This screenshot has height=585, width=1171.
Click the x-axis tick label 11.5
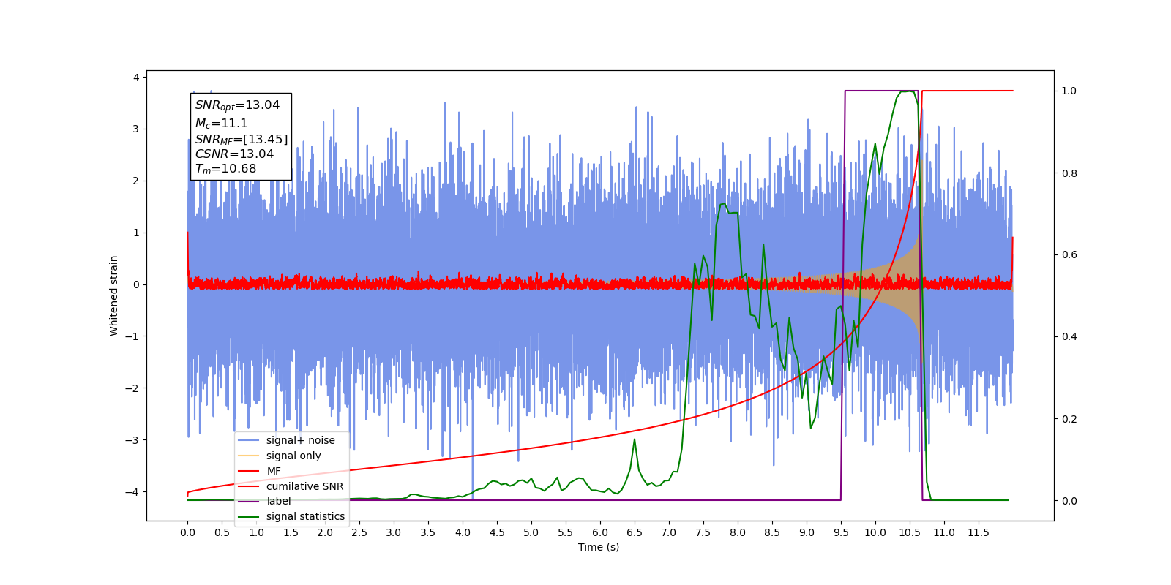[x=979, y=532]
